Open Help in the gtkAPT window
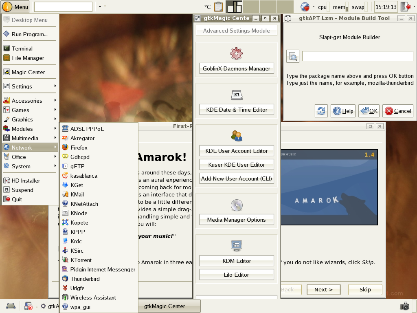The width and height of the screenshot is (417, 313). click(343, 111)
